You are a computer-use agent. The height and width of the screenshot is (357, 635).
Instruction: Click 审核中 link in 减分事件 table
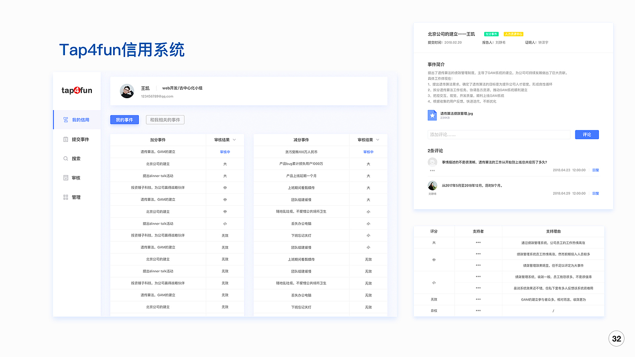point(368,152)
